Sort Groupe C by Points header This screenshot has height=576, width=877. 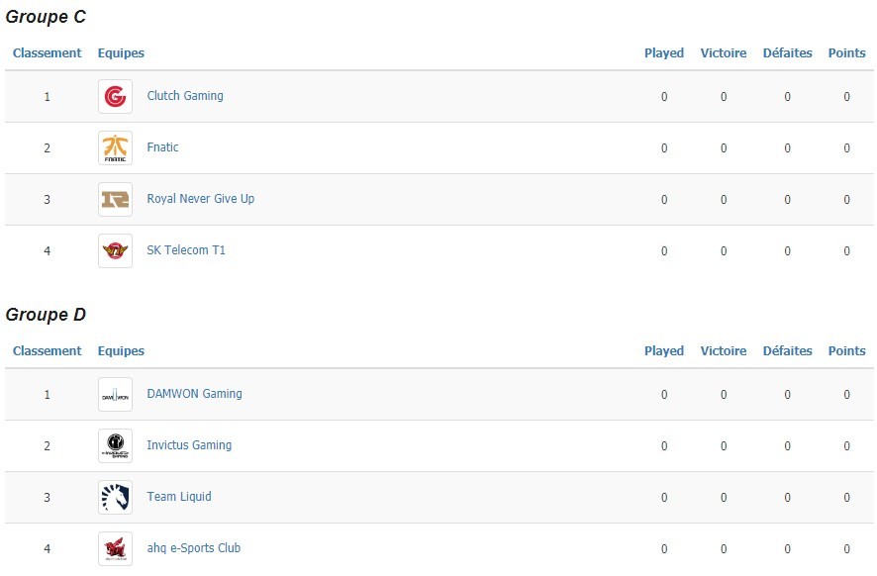[x=846, y=53]
